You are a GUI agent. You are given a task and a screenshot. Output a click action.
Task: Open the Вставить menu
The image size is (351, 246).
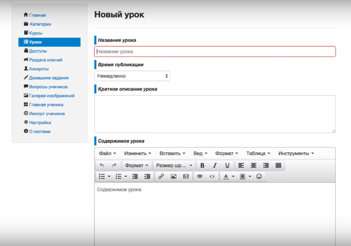click(x=172, y=153)
